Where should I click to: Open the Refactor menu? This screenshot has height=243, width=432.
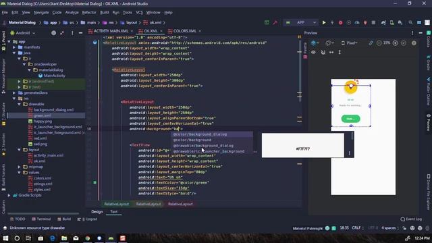(89, 12)
